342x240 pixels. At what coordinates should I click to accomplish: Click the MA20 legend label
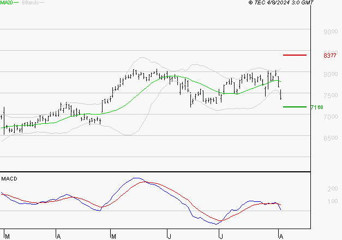click(x=7, y=3)
